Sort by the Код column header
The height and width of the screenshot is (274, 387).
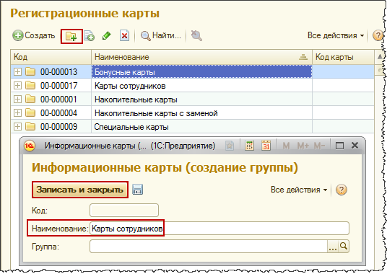pos(51,57)
